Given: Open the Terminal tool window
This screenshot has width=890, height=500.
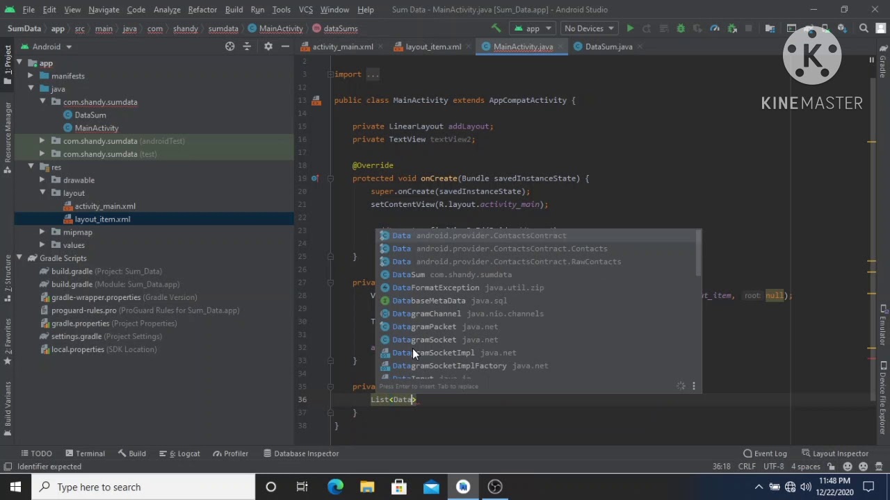Looking at the screenshot, I should point(85,453).
